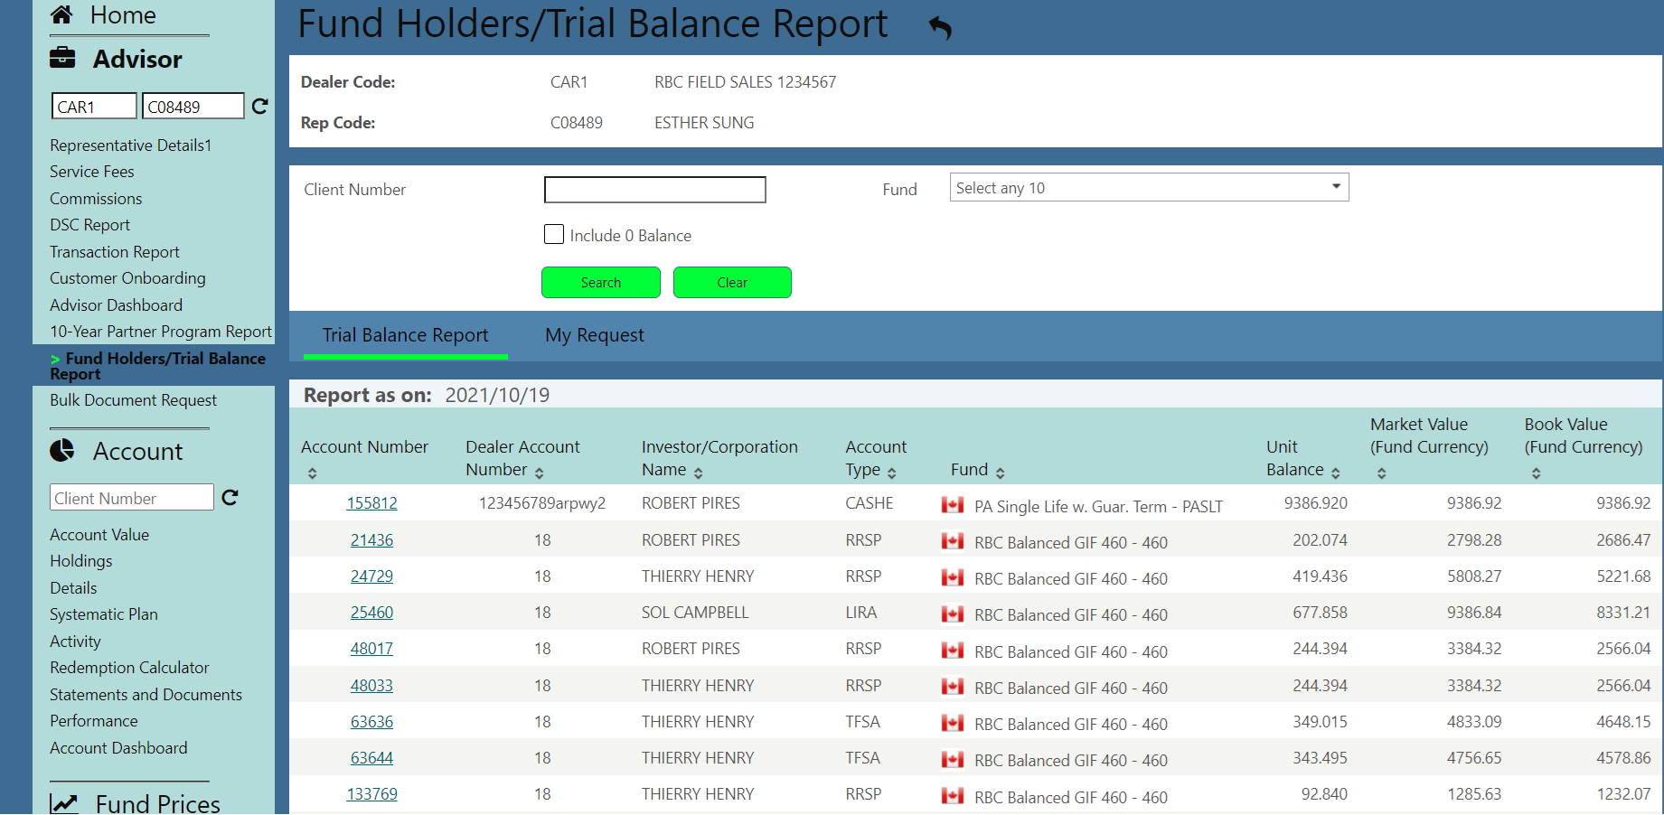The image size is (1664, 815).
Task: Open DSC Report in sidebar
Action: click(x=89, y=225)
